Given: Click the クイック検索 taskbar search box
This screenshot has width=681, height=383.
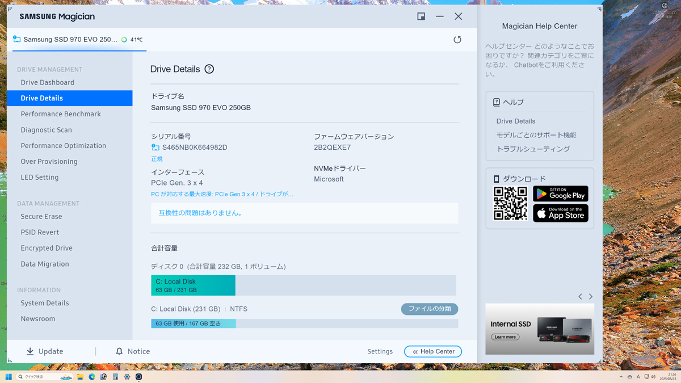Looking at the screenshot, I should tap(45, 377).
